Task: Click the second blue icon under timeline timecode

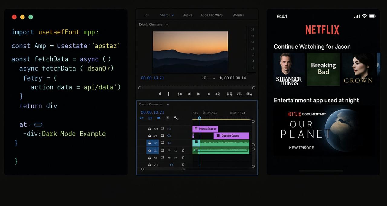Action: click(150, 118)
